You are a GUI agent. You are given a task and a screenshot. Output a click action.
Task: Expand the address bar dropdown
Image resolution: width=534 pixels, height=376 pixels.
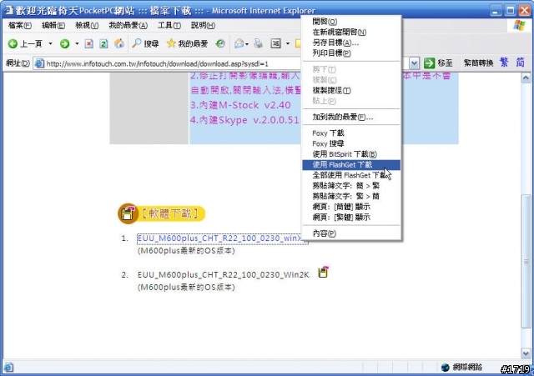point(414,63)
